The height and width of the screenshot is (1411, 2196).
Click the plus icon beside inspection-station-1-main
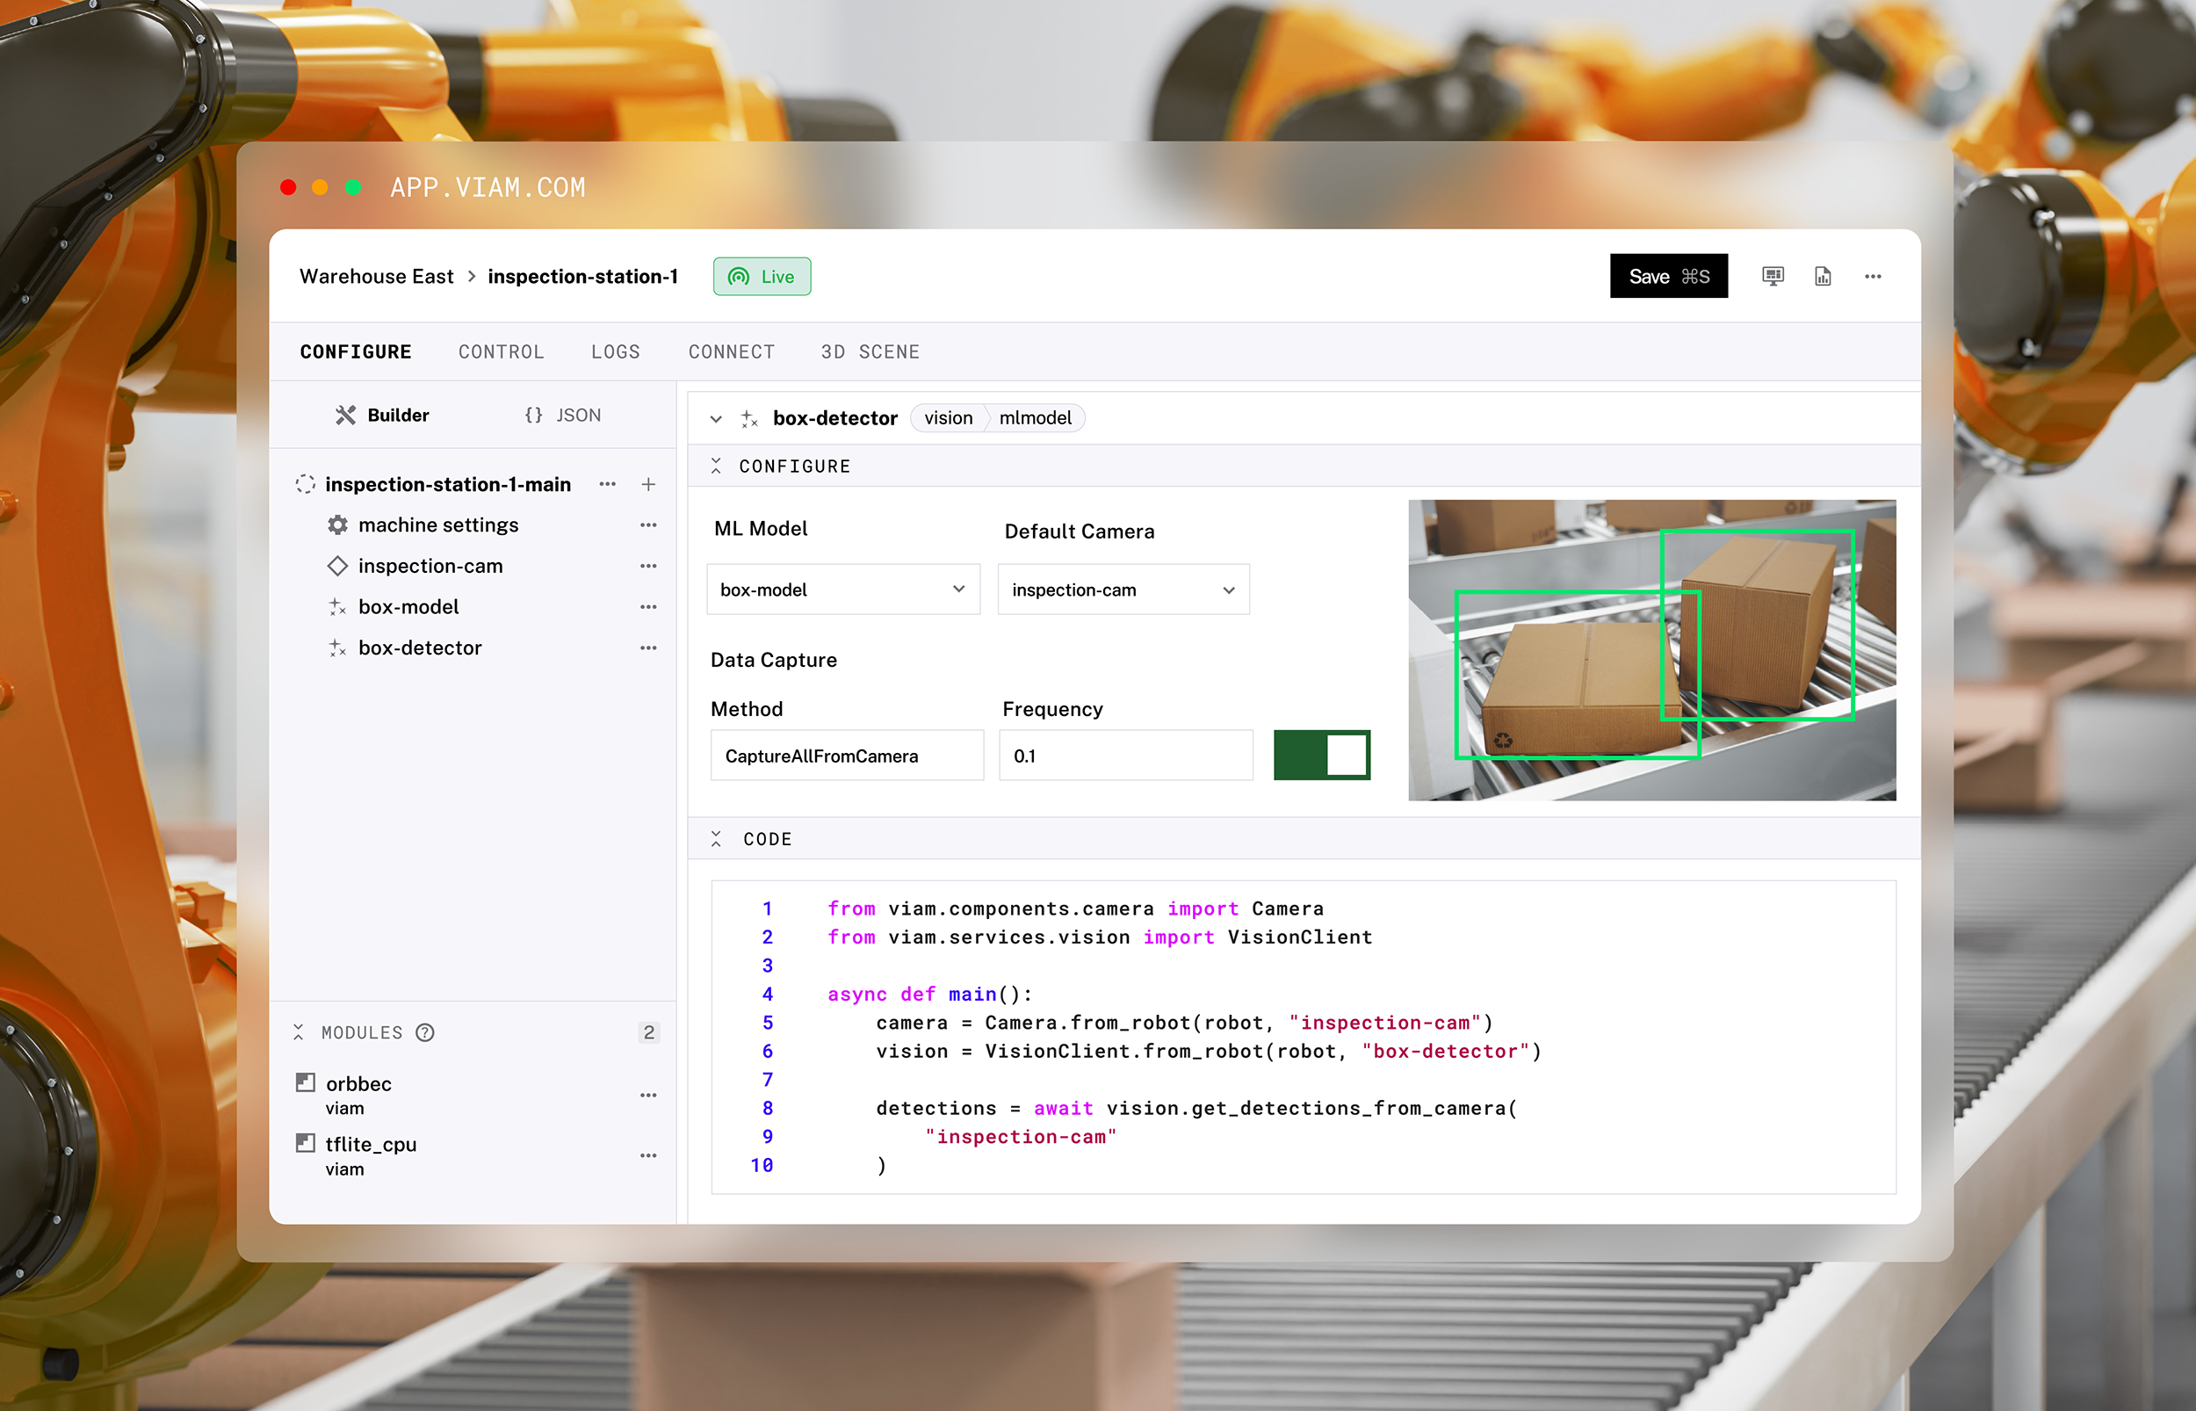tap(648, 484)
